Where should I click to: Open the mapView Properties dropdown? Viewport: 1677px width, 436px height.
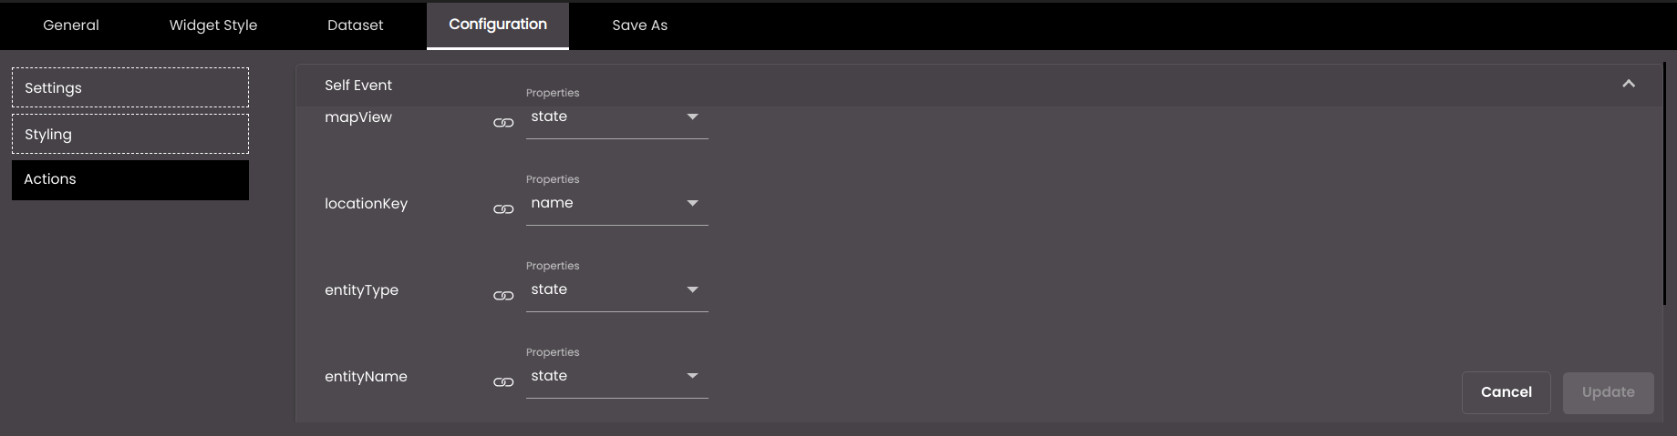pos(617,117)
